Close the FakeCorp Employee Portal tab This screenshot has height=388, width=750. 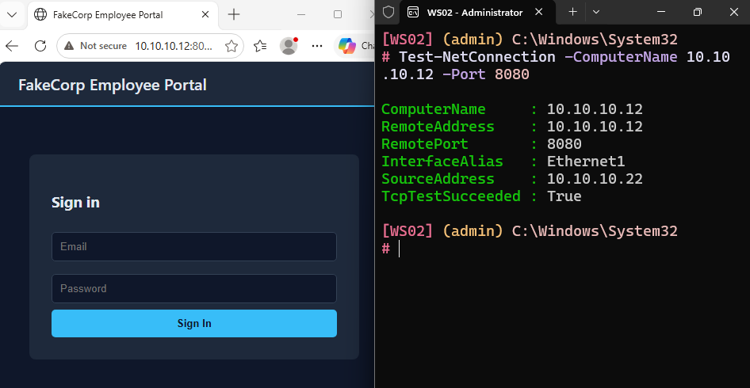205,15
